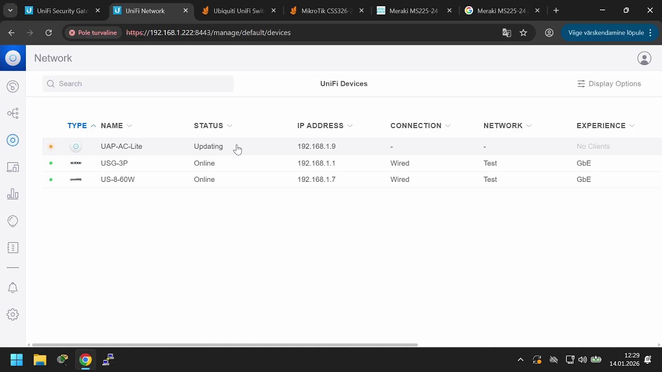Click the clock and date in the taskbar
Screen dimensions: 662x372
coord(625,360)
